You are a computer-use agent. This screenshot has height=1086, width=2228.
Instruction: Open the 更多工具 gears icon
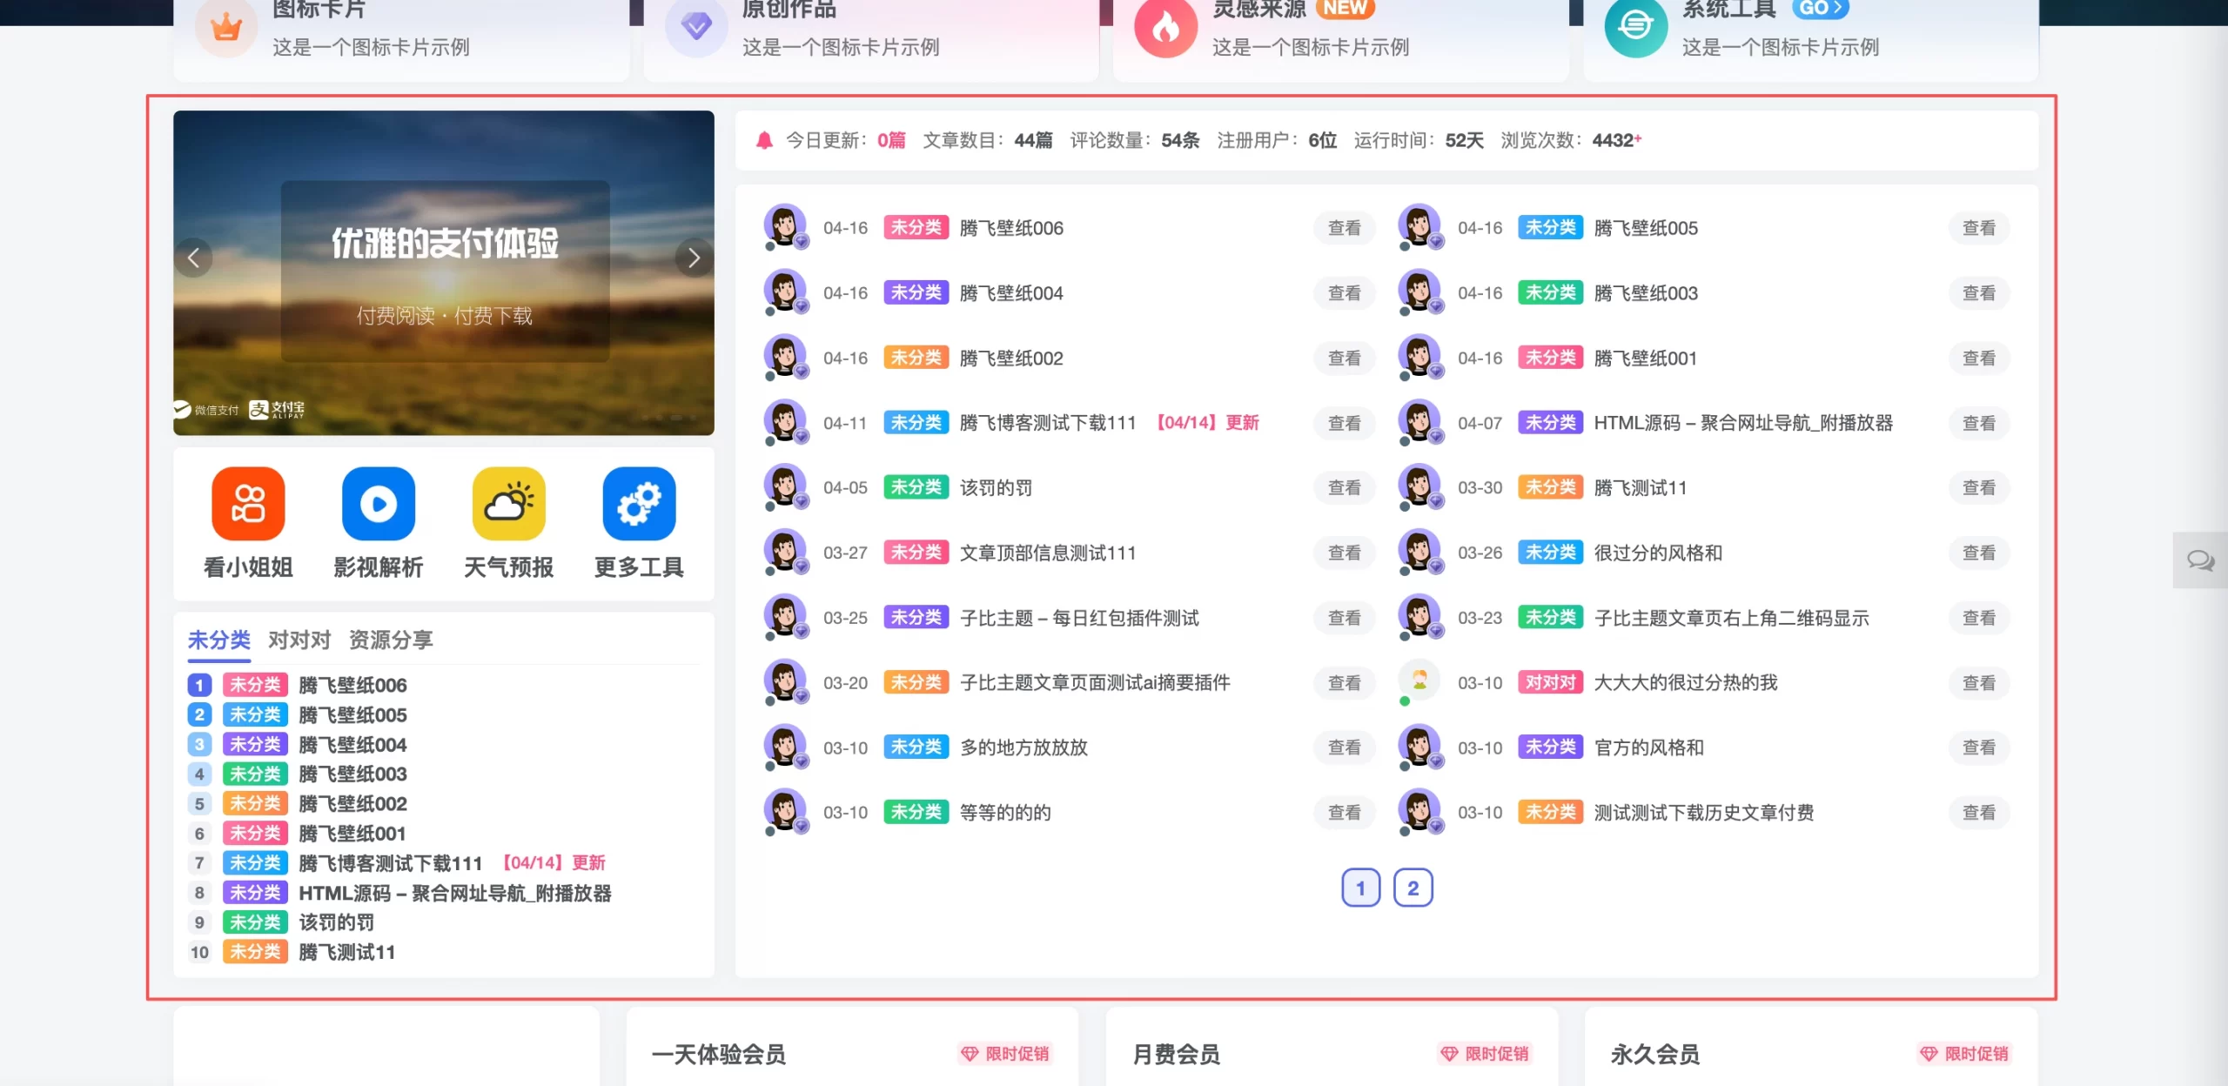click(x=640, y=503)
